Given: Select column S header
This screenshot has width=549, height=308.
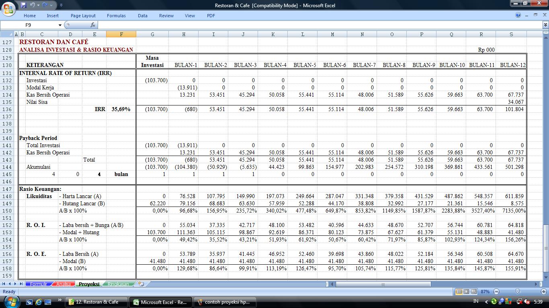Looking at the screenshot, I should (511, 34).
